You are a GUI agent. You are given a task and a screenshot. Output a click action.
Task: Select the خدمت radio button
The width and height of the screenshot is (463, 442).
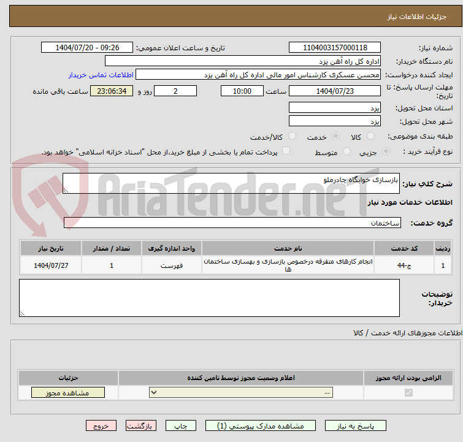pos(335,136)
